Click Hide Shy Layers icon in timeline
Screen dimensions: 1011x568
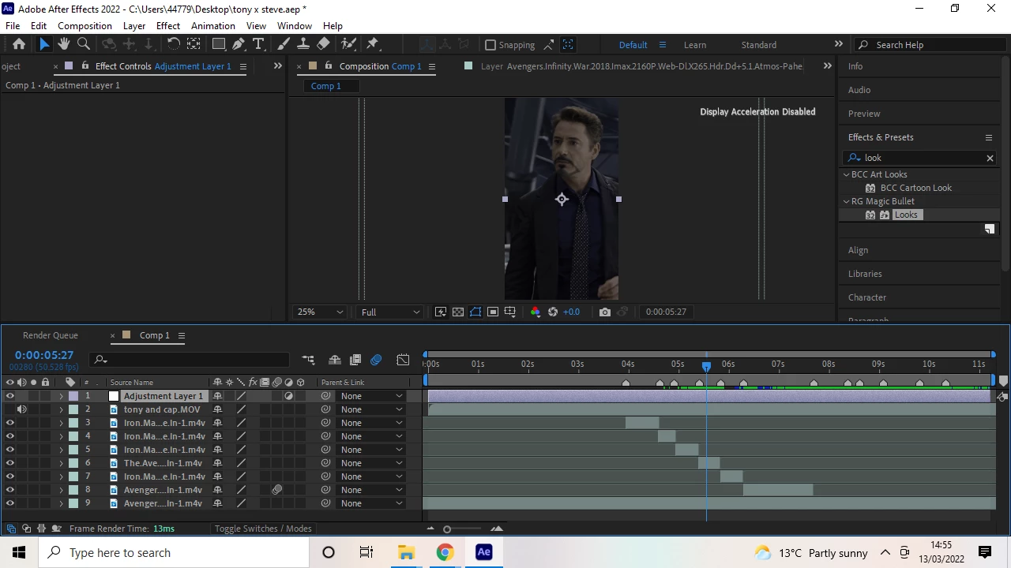pos(335,360)
